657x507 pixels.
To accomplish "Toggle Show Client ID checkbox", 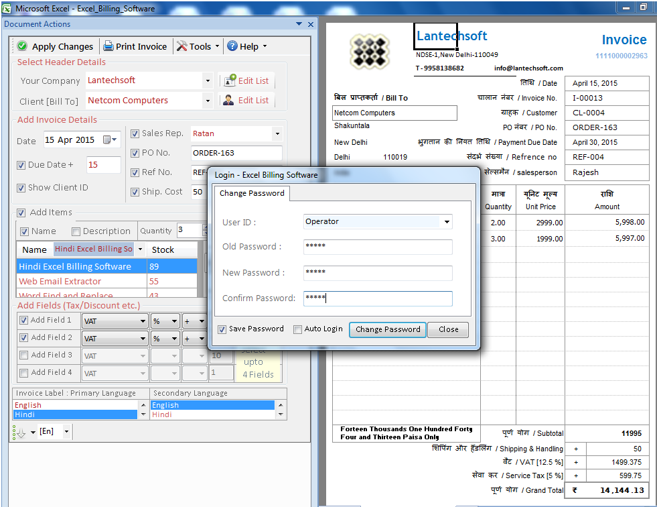I will point(21,188).
